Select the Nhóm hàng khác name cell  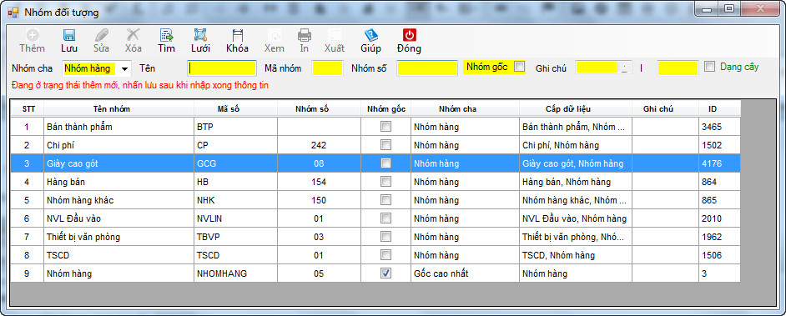pos(118,200)
